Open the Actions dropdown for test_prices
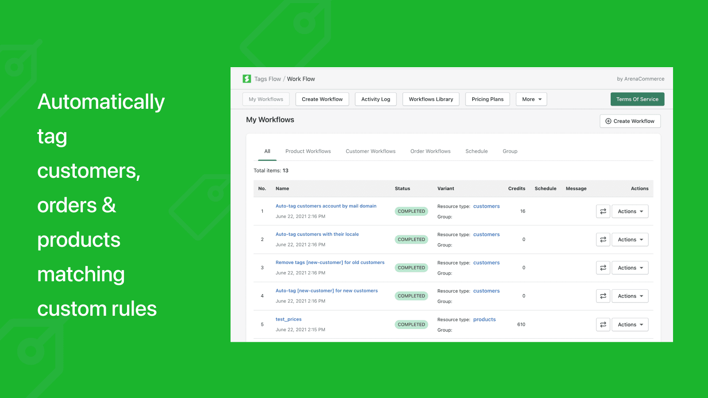The image size is (708, 398). (x=630, y=324)
